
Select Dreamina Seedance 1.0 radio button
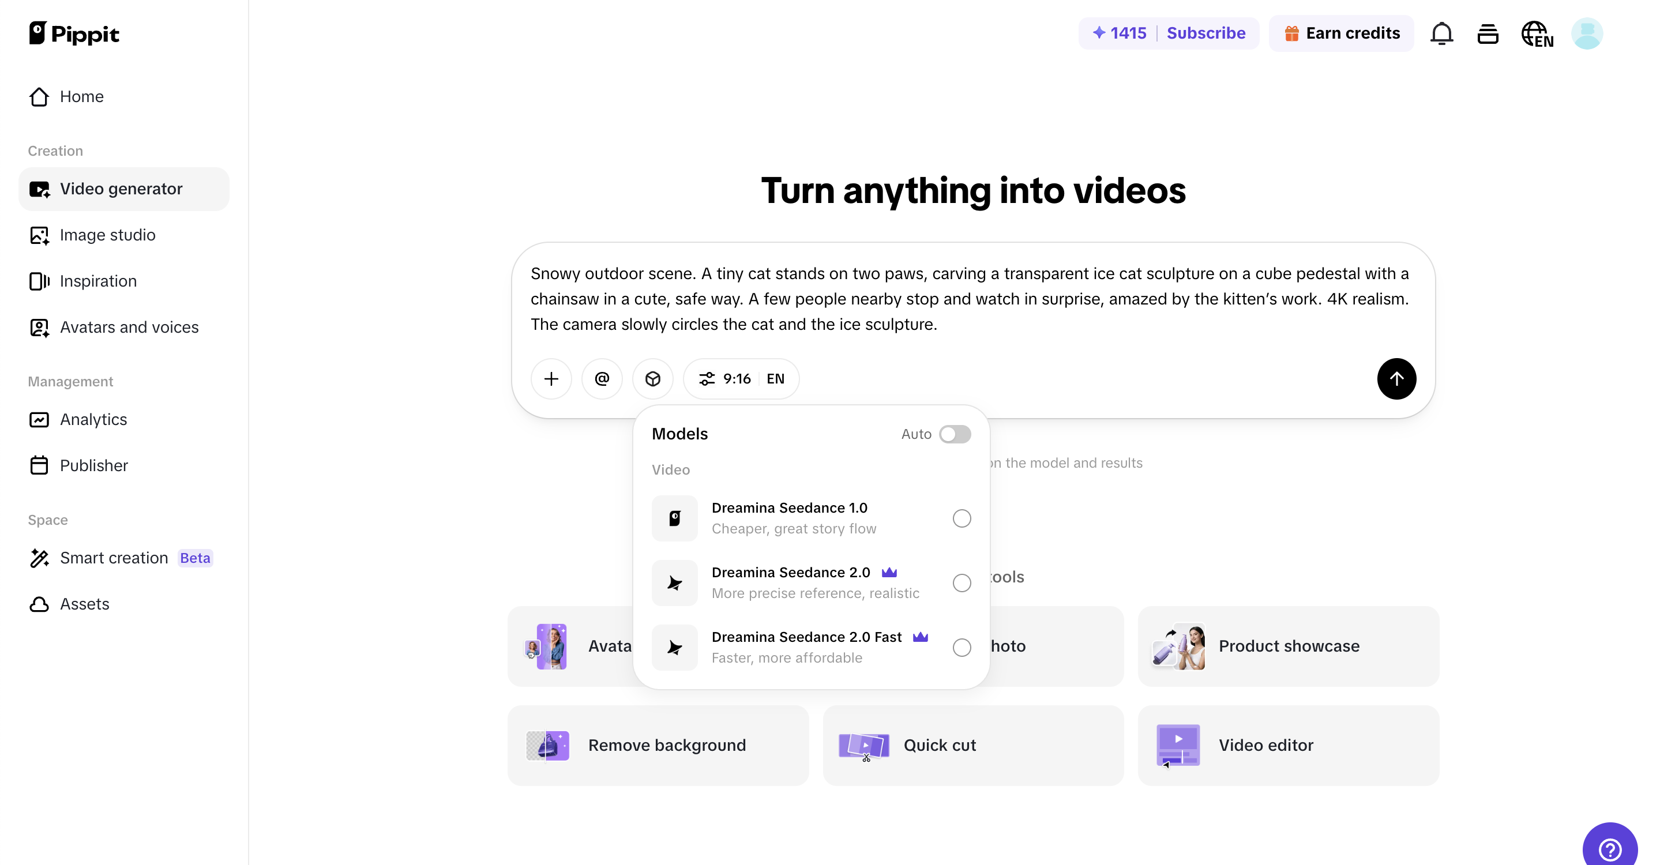click(x=962, y=518)
